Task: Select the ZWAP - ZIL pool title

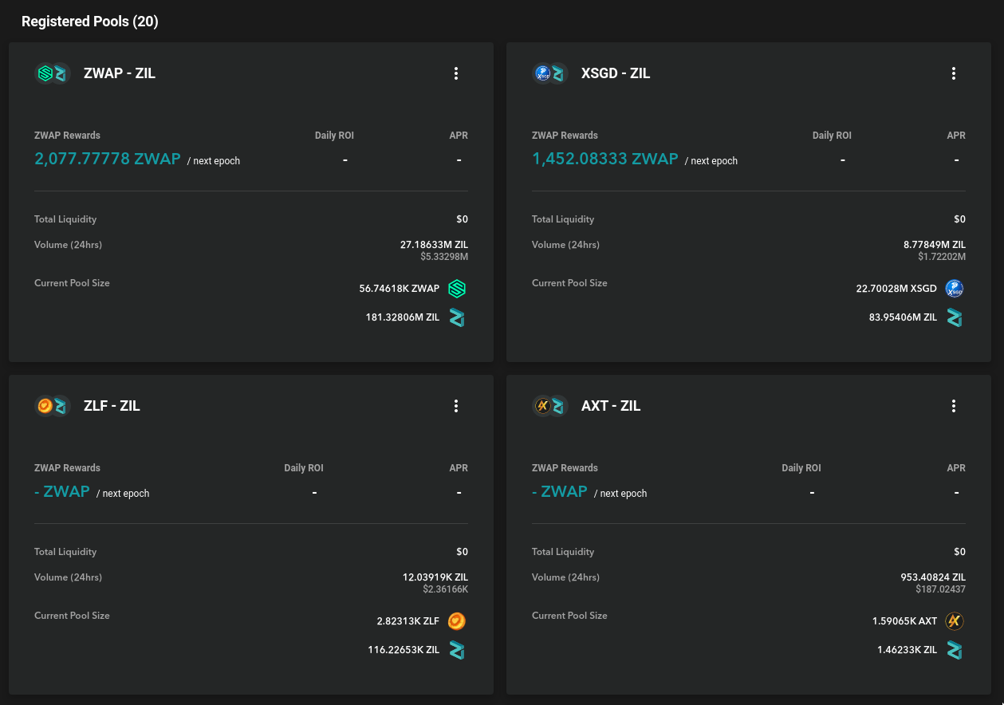Action: 120,73
